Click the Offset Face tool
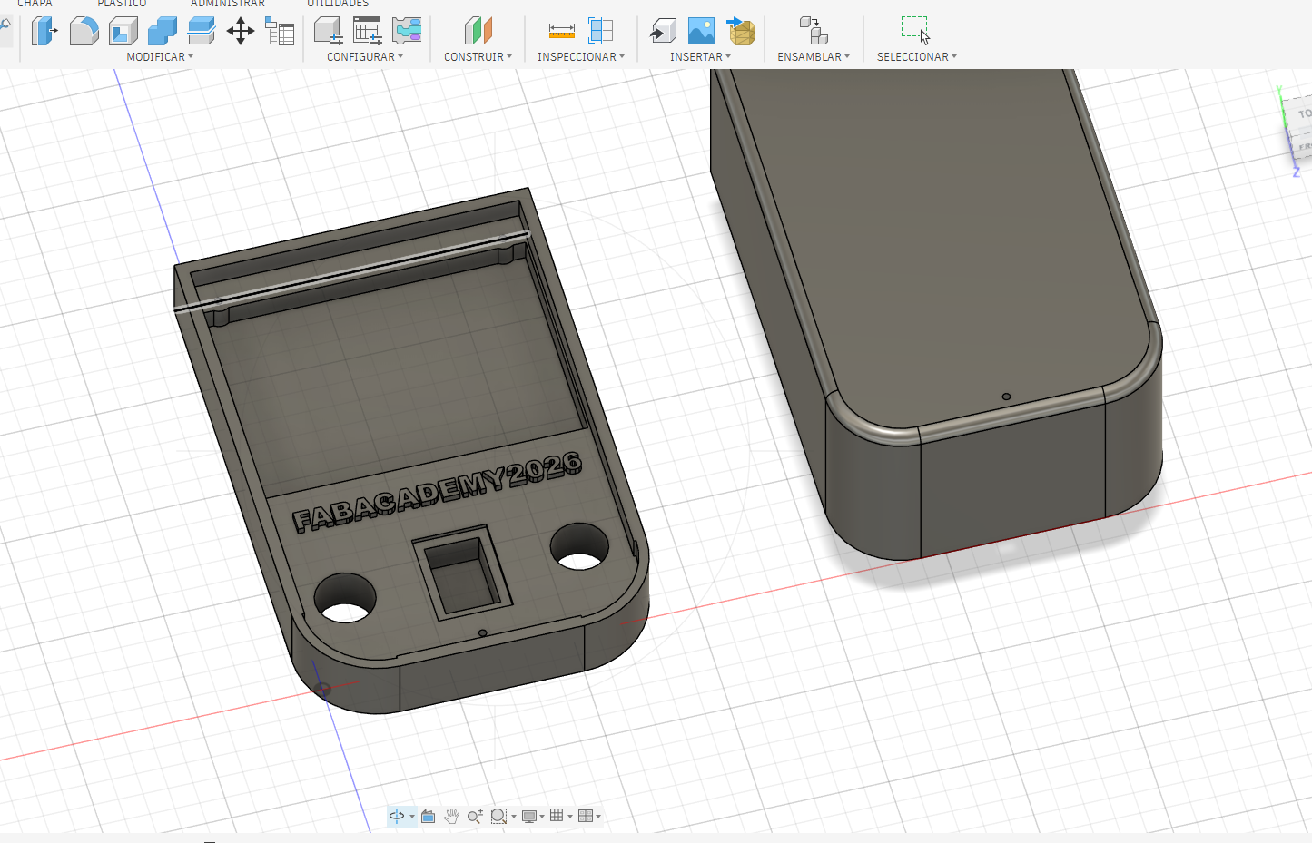 coord(201,31)
